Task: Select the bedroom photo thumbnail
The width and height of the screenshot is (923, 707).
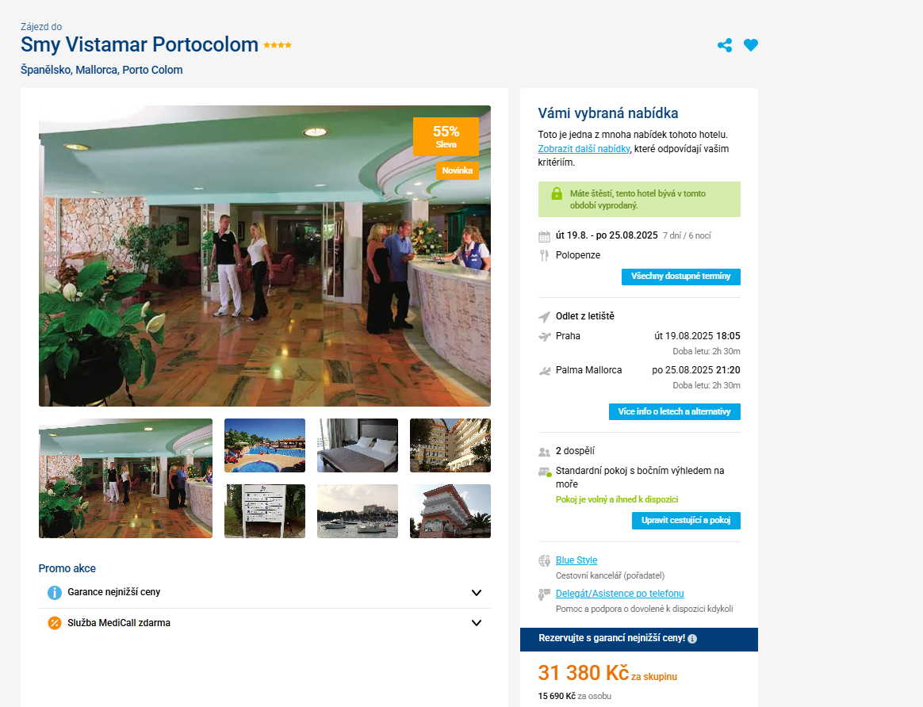Action: click(x=358, y=445)
